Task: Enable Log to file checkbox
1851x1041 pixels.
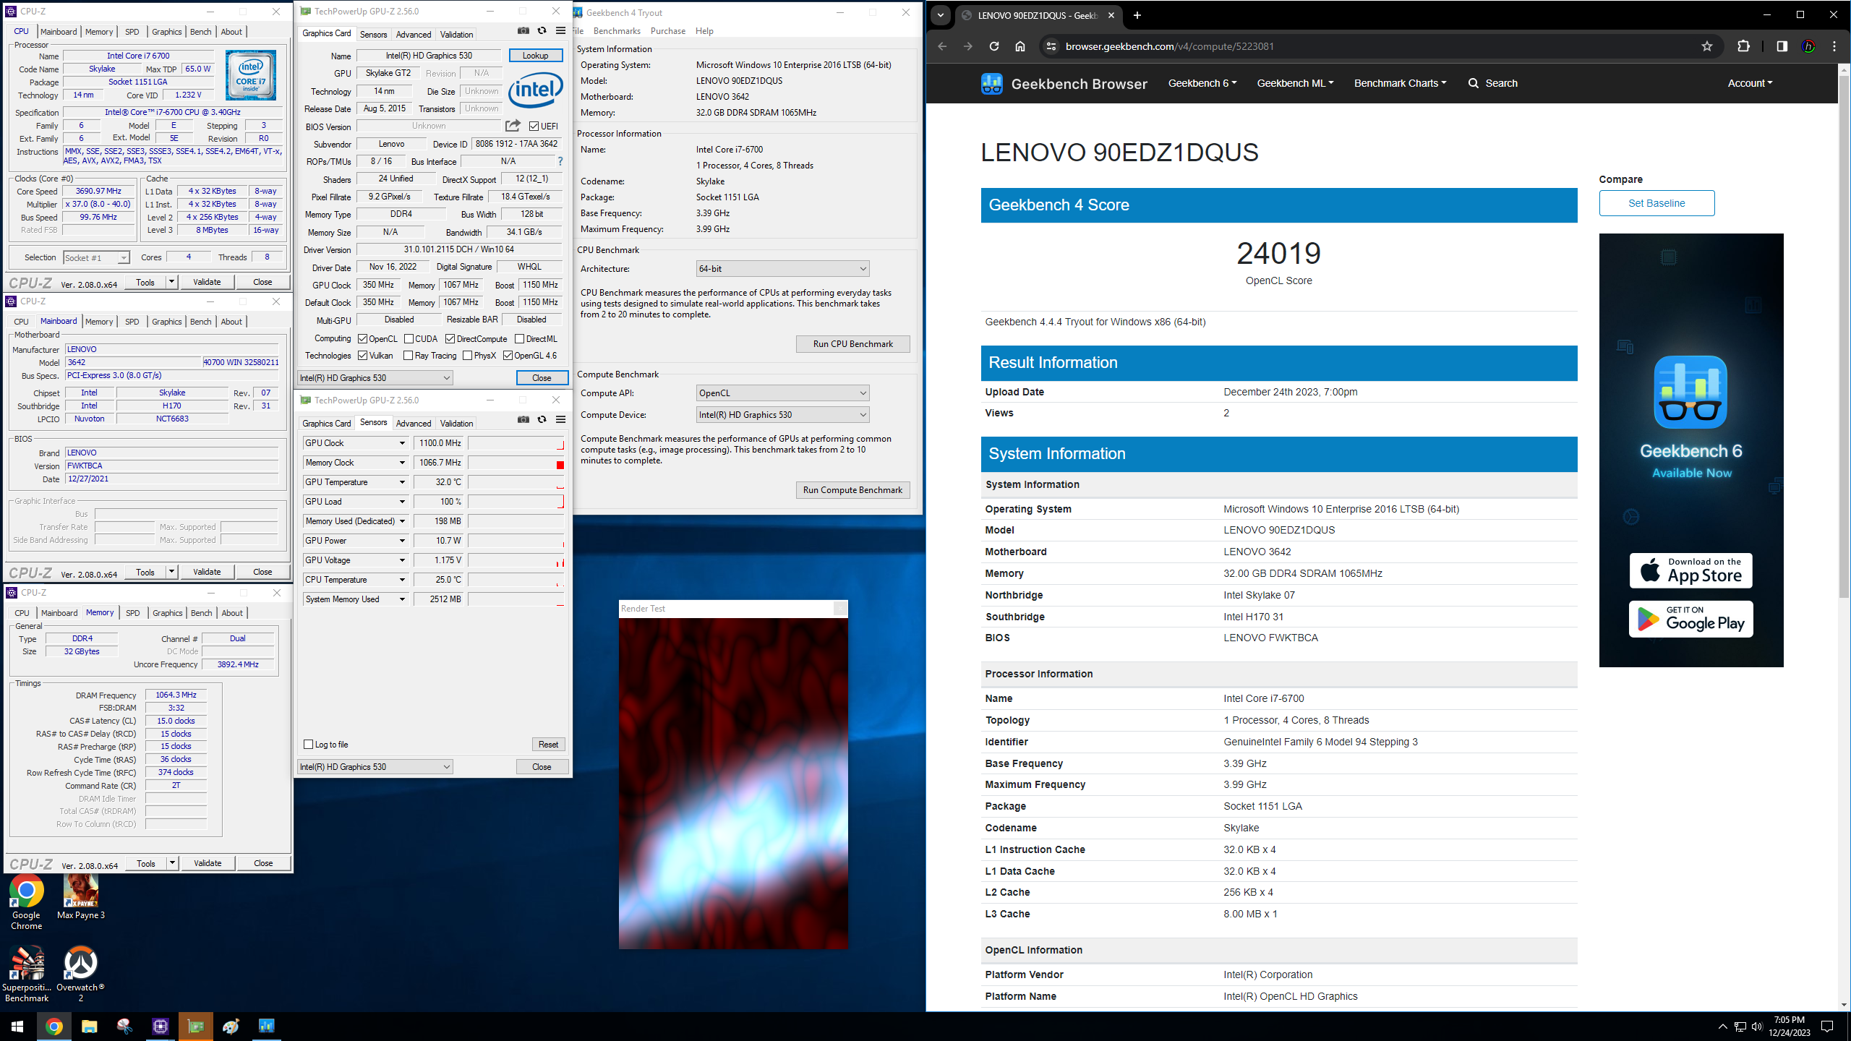Action: (309, 745)
